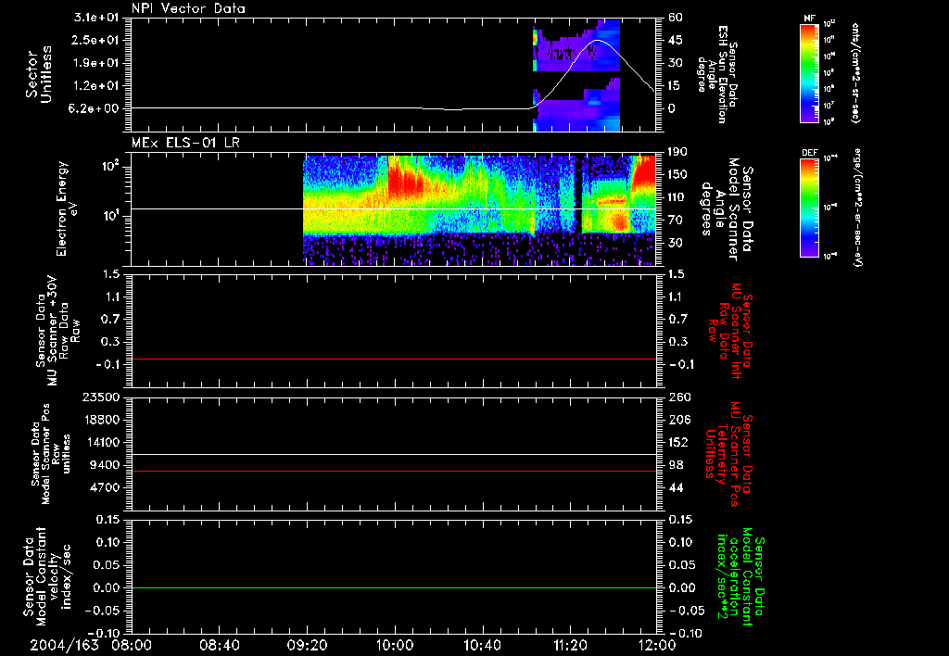The image size is (949, 656).
Task: Click the red line in Scanner Pos plot
Action: [x=394, y=472]
